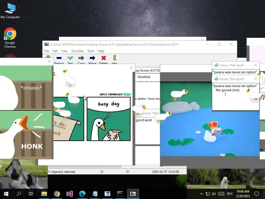Open Task View on the taskbar

31,194
